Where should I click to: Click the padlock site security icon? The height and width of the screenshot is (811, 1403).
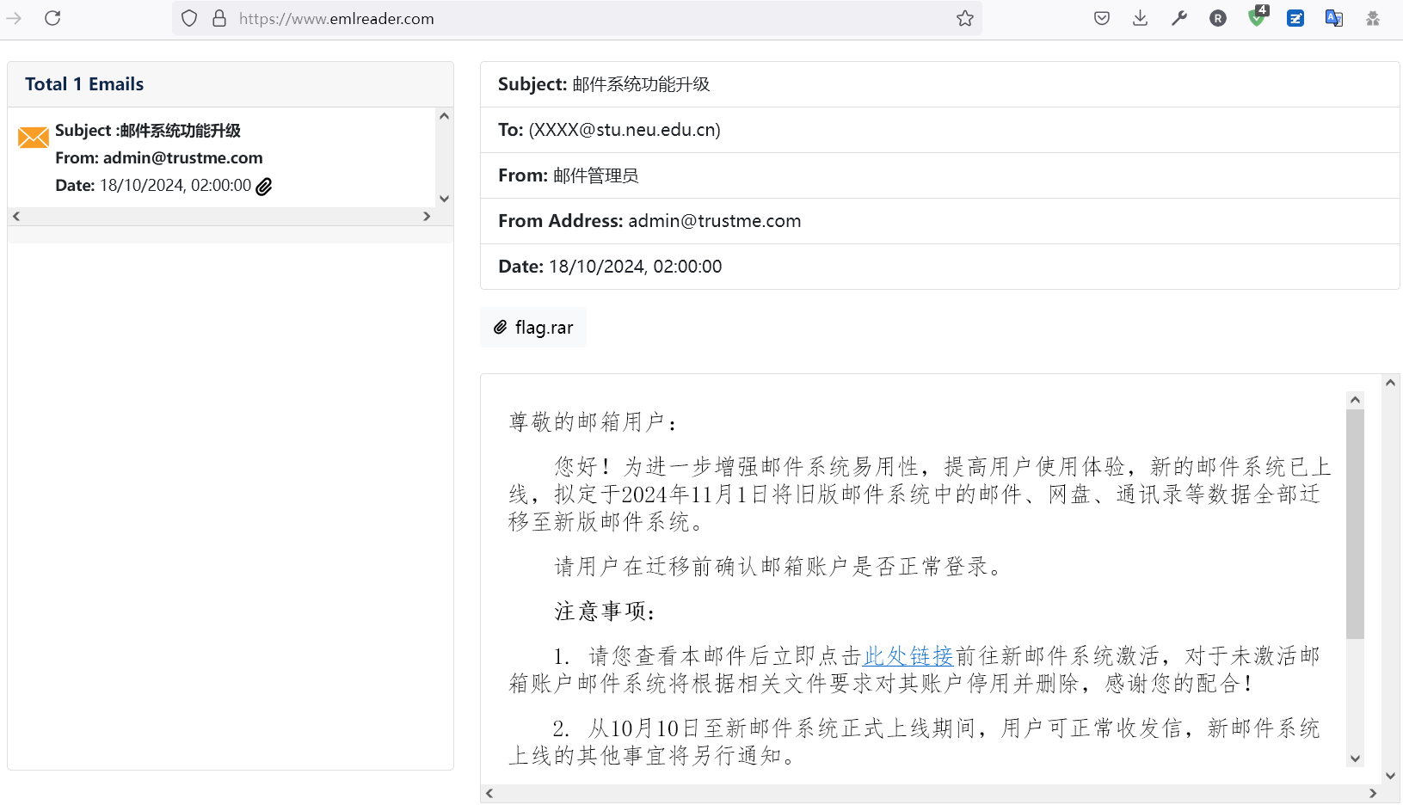click(219, 18)
